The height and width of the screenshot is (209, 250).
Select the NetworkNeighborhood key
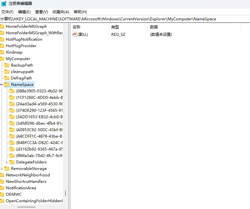pos(28,175)
